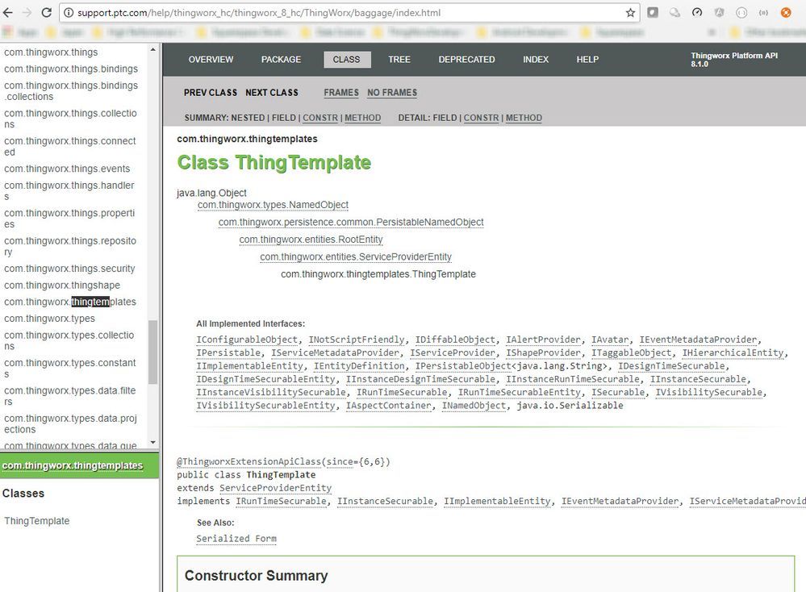The width and height of the screenshot is (806, 592).
Task: Jump to summary CONSTR link
Action: click(320, 118)
